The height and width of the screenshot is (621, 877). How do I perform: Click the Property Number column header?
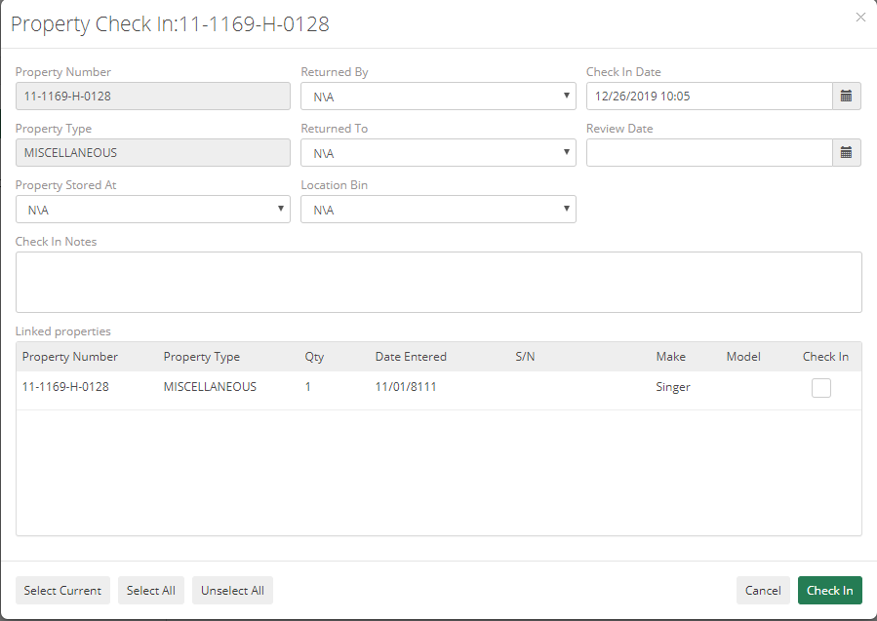70,357
